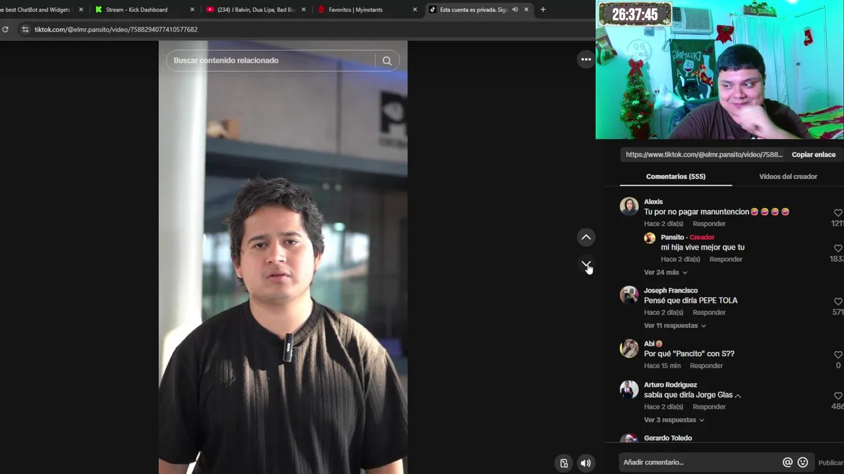Image resolution: width=844 pixels, height=474 pixels.
Task: Click the Joseph Francisco username
Action: [671, 291]
